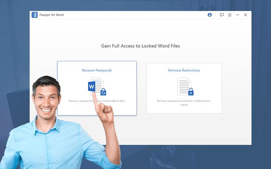Select the Recover Passwords heading
Viewport: 271px width, 169px height.
[97, 71]
